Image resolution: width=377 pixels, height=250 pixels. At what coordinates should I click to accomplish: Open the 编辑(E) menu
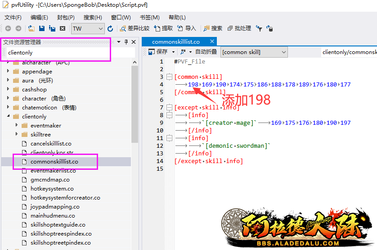(39, 18)
